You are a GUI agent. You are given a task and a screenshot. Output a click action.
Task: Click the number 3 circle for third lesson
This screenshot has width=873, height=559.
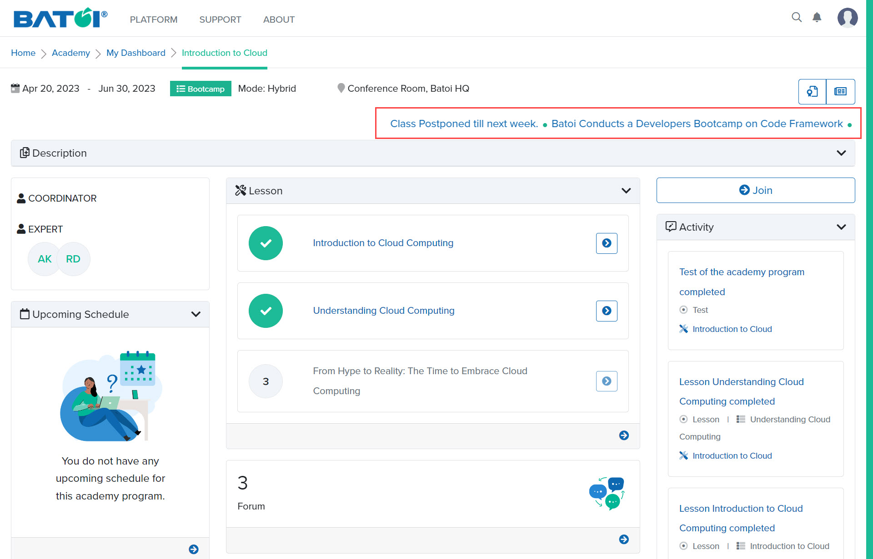[266, 381]
